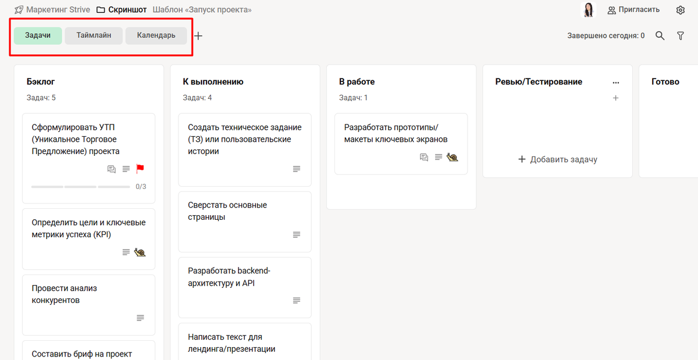Open search with the magnifier icon
The image size is (698, 360).
660,35
